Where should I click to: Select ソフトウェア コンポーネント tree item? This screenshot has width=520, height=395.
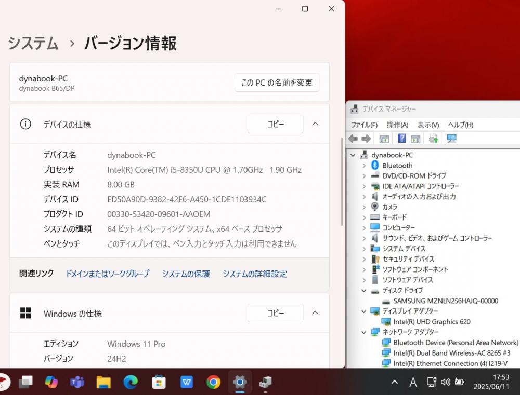[x=415, y=269]
